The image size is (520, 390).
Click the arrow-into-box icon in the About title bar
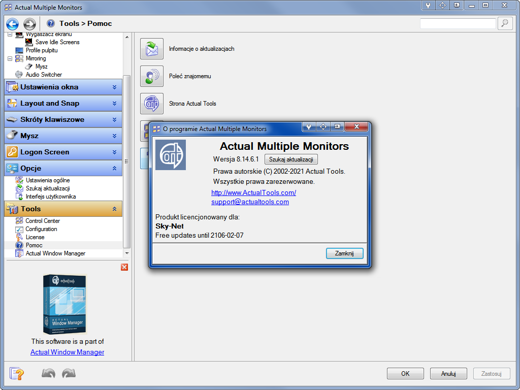pyautogui.click(x=337, y=126)
